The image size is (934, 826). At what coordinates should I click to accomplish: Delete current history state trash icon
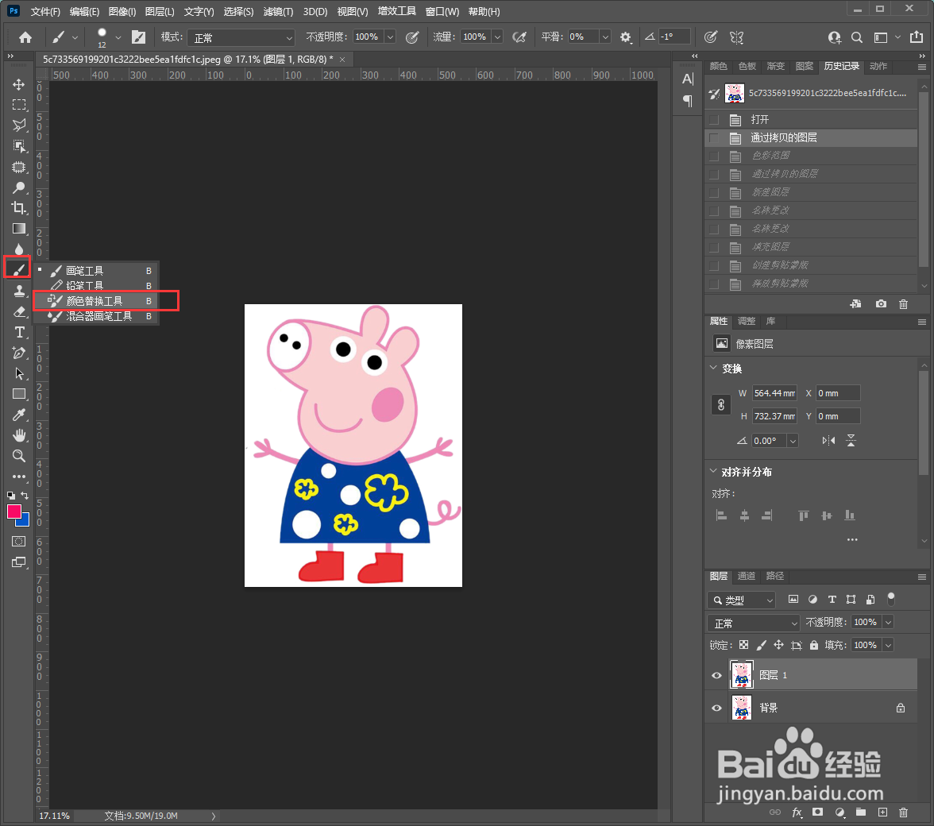(903, 303)
